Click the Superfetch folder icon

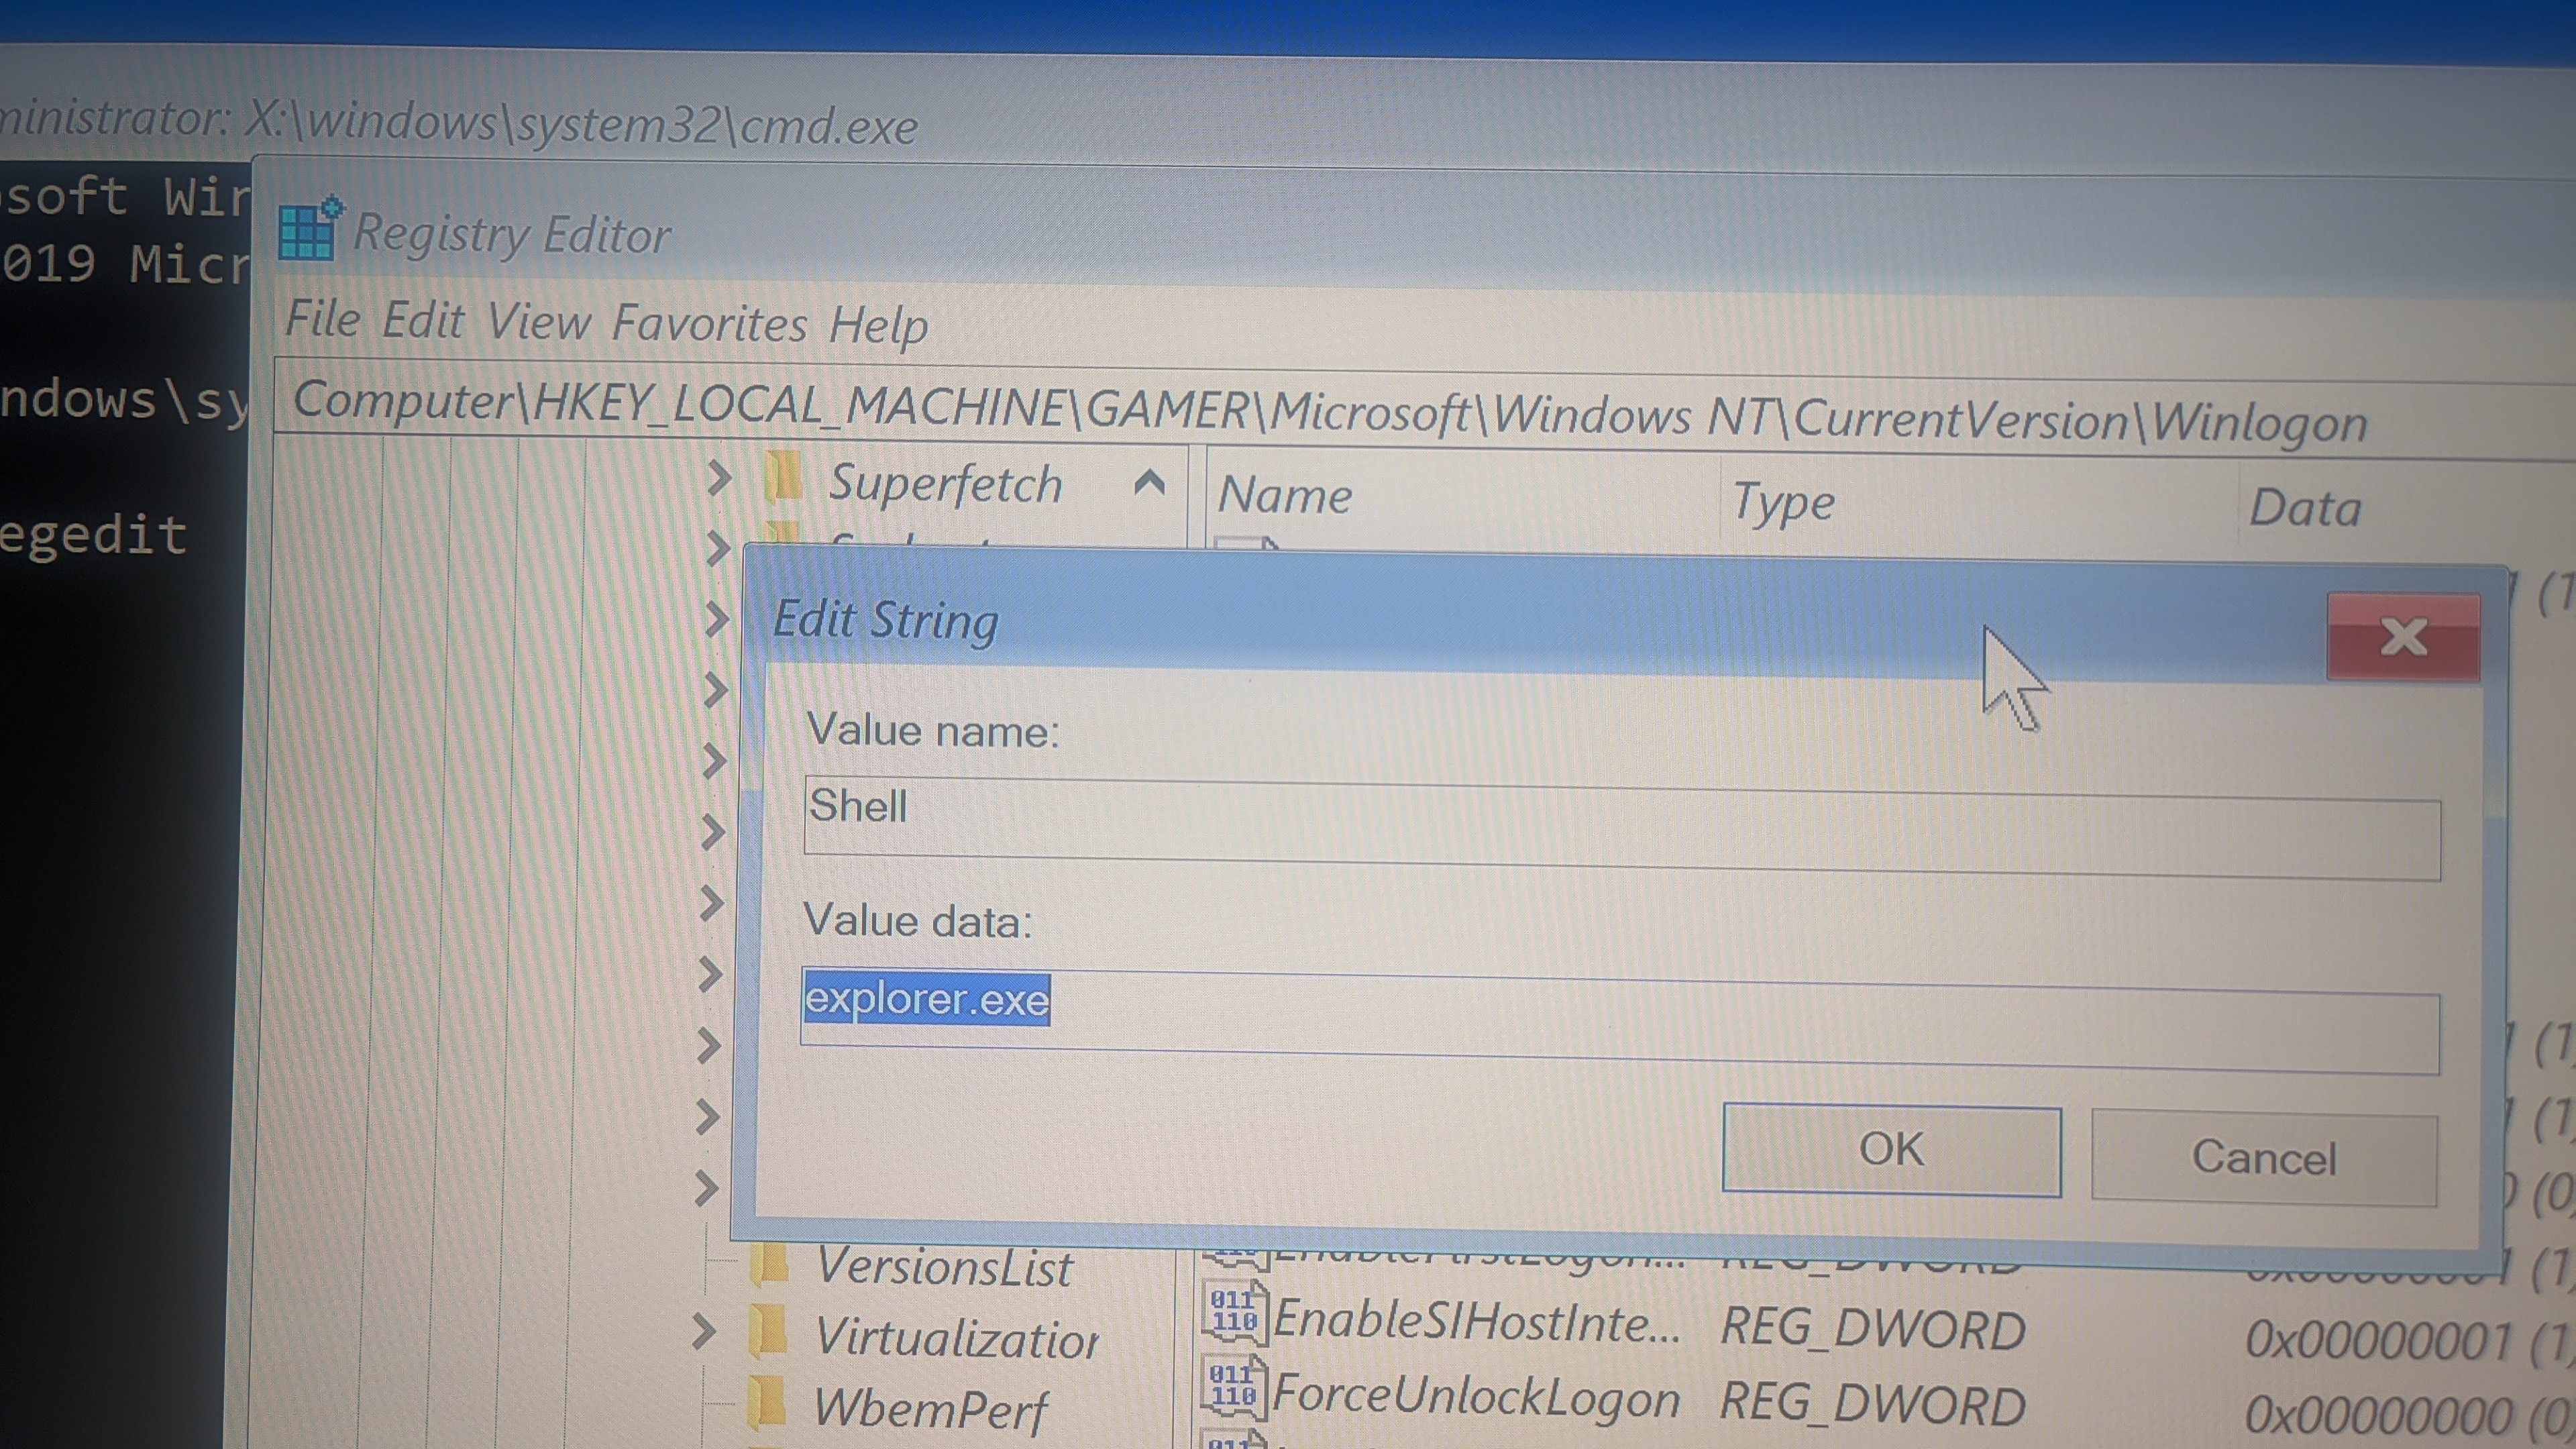[x=783, y=475]
